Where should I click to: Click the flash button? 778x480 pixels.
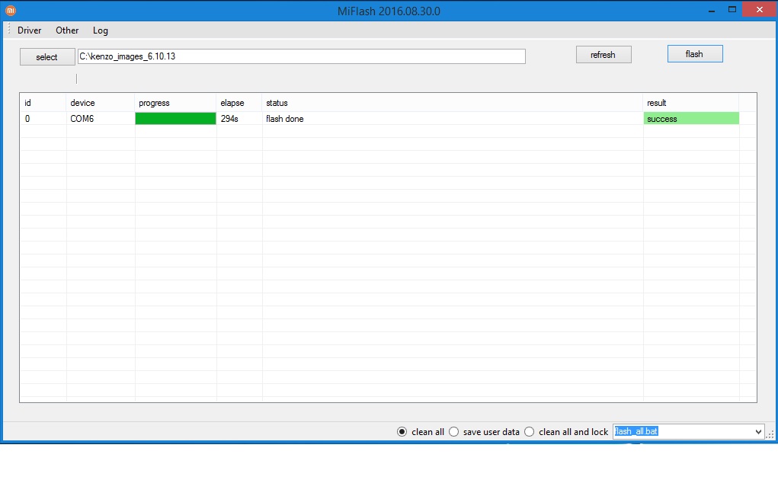pyautogui.click(x=695, y=53)
